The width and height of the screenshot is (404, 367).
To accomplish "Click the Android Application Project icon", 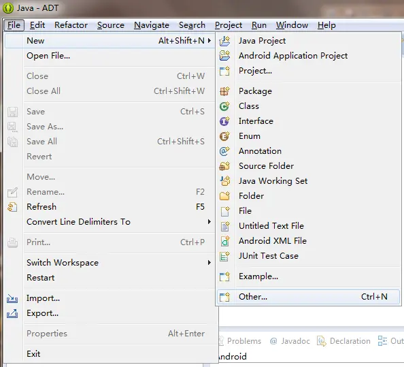I will (x=224, y=56).
